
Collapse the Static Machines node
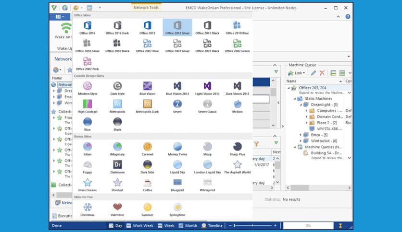click(295, 99)
